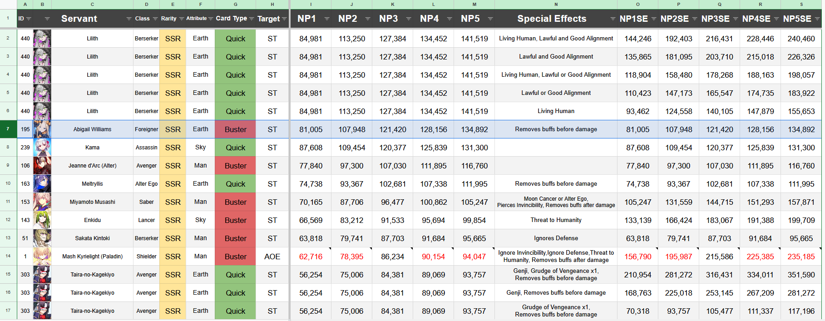Click the Abigail Williams portrait thumbnail
The image size is (825, 321).
click(x=42, y=129)
